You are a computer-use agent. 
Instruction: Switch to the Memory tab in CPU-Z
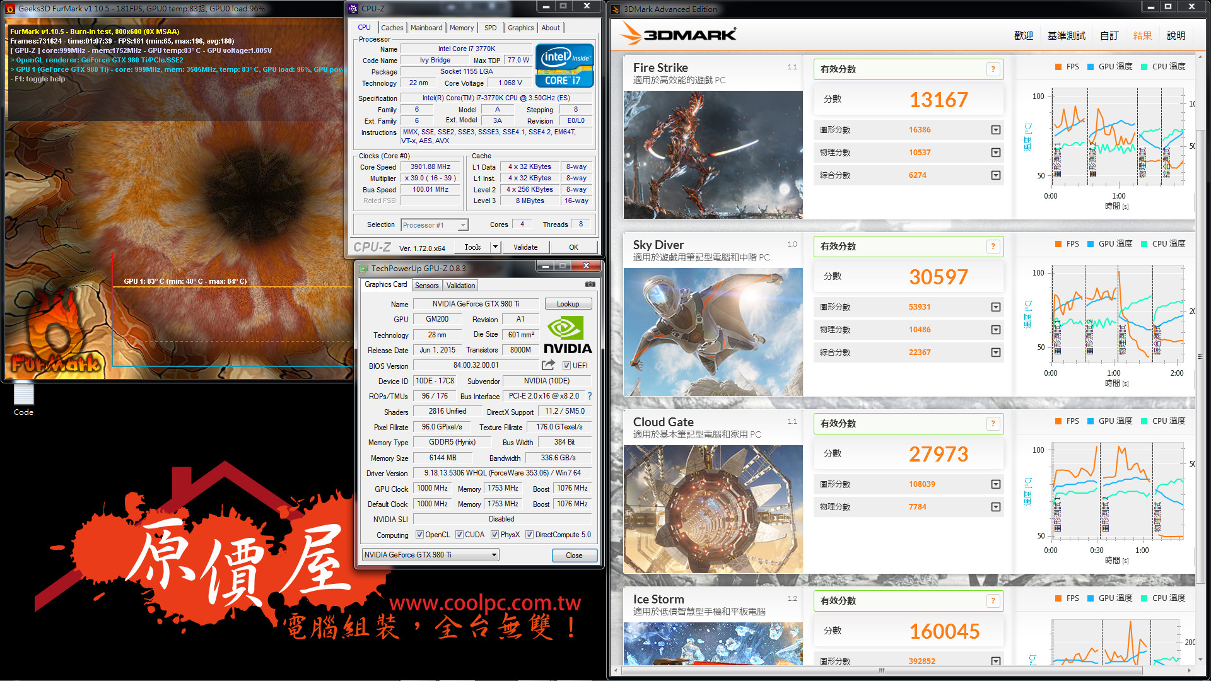[462, 28]
